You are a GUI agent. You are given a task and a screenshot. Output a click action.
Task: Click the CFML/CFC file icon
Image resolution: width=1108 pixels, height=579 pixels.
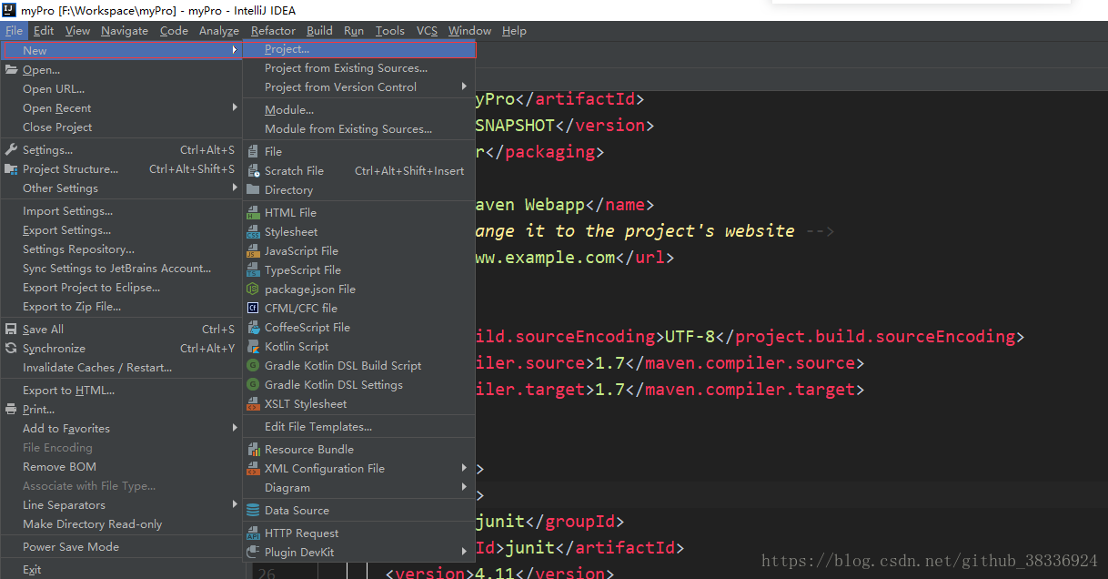[253, 308]
